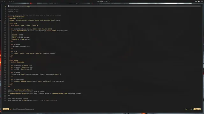Viewport: 204px width, 114px height.
Task: Click line number 31 in the gutter
Action: (5, 59)
